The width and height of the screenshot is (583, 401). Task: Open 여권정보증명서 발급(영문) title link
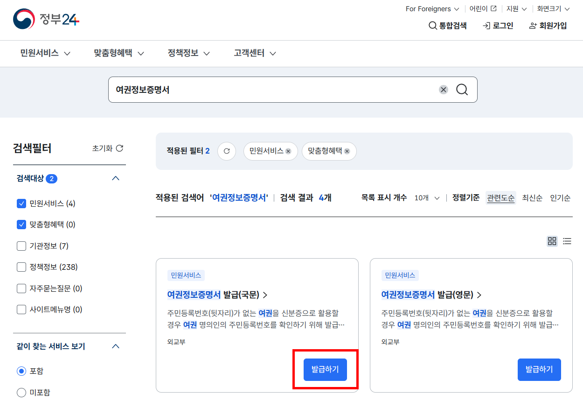click(x=431, y=295)
